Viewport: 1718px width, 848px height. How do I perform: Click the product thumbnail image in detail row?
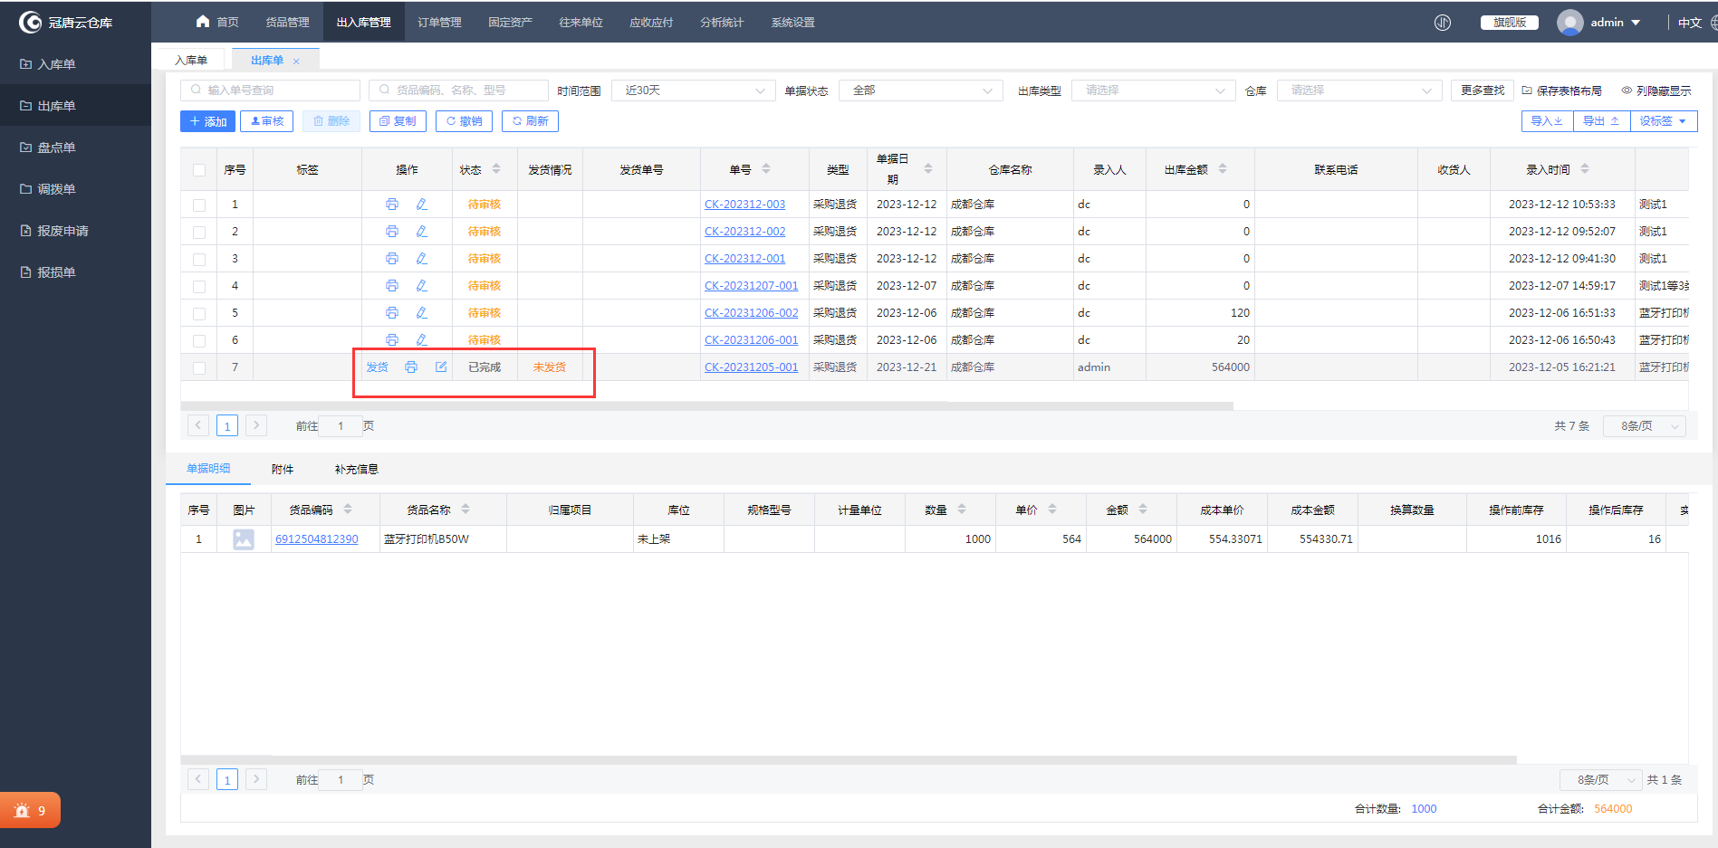tap(244, 539)
